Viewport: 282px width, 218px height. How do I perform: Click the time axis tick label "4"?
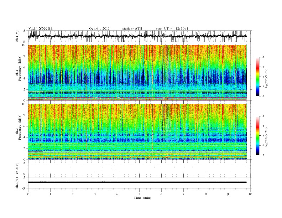click(x=117, y=194)
